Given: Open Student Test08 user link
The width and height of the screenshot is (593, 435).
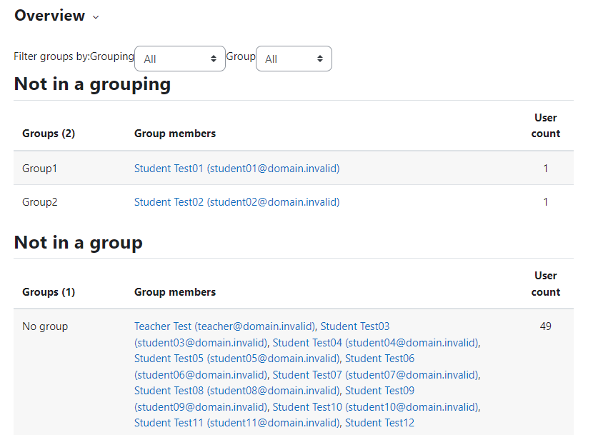Looking at the screenshot, I should [237, 391].
